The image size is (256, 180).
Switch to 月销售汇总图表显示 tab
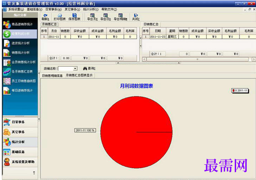79,75
